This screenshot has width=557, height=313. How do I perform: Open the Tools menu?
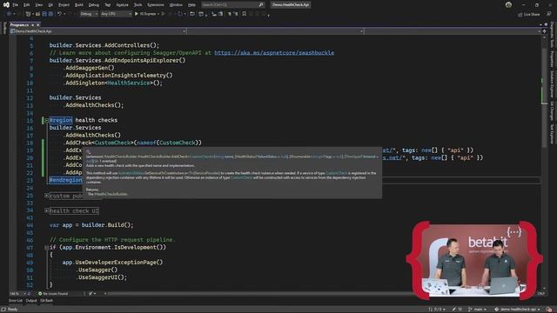(138, 5)
